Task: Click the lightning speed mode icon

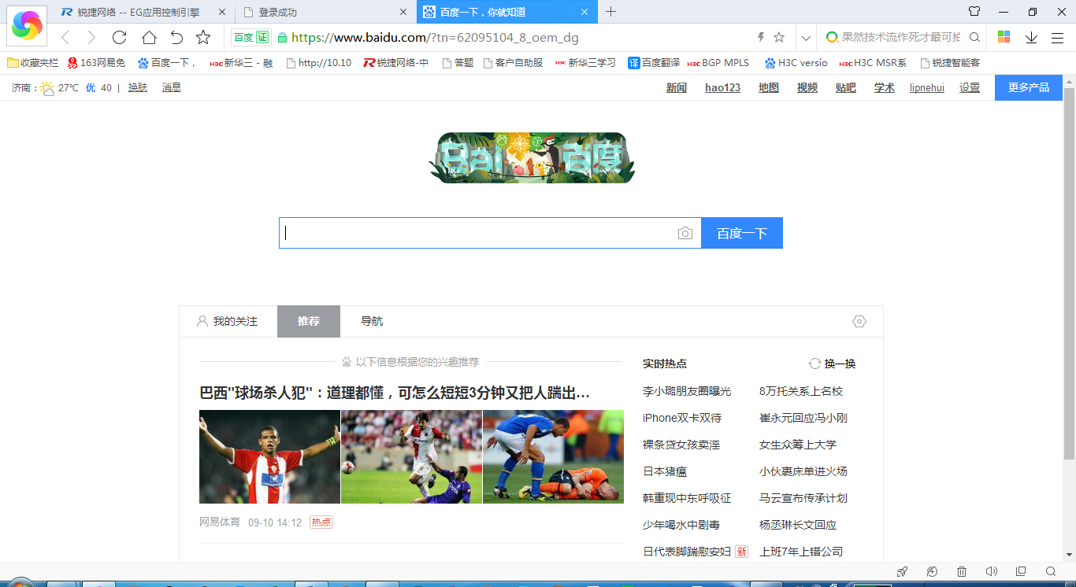Action: click(x=760, y=37)
